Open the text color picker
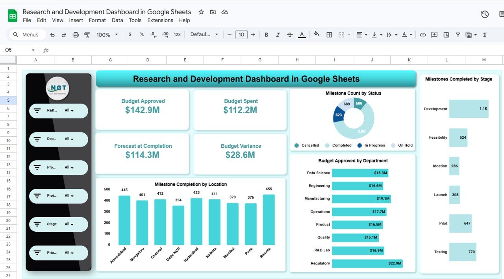This screenshot has width=504, height=279. point(302,35)
